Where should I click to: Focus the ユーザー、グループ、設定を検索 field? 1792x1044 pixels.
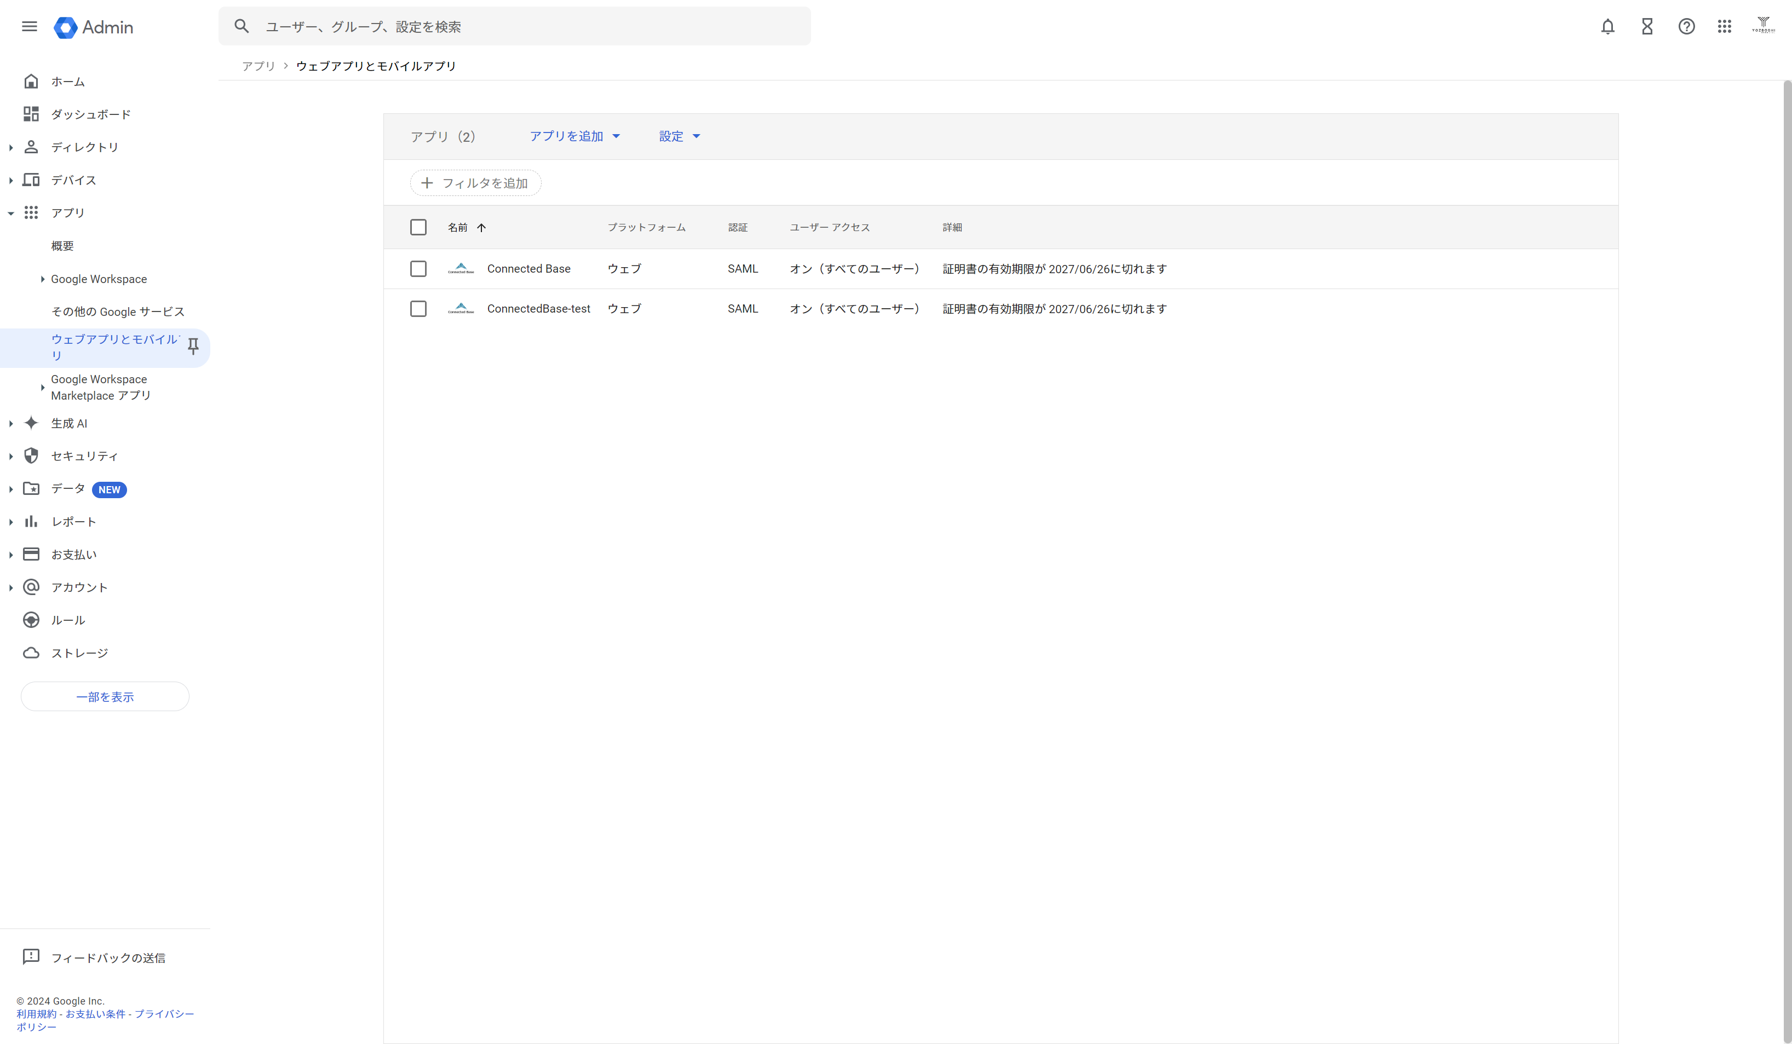(x=514, y=26)
